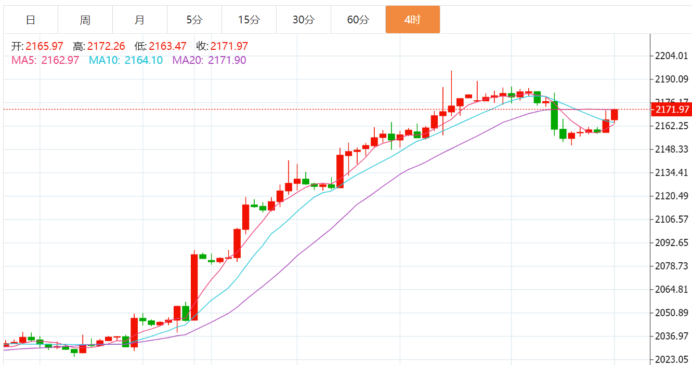Switch to the 周 weekly chart tab

[85, 20]
